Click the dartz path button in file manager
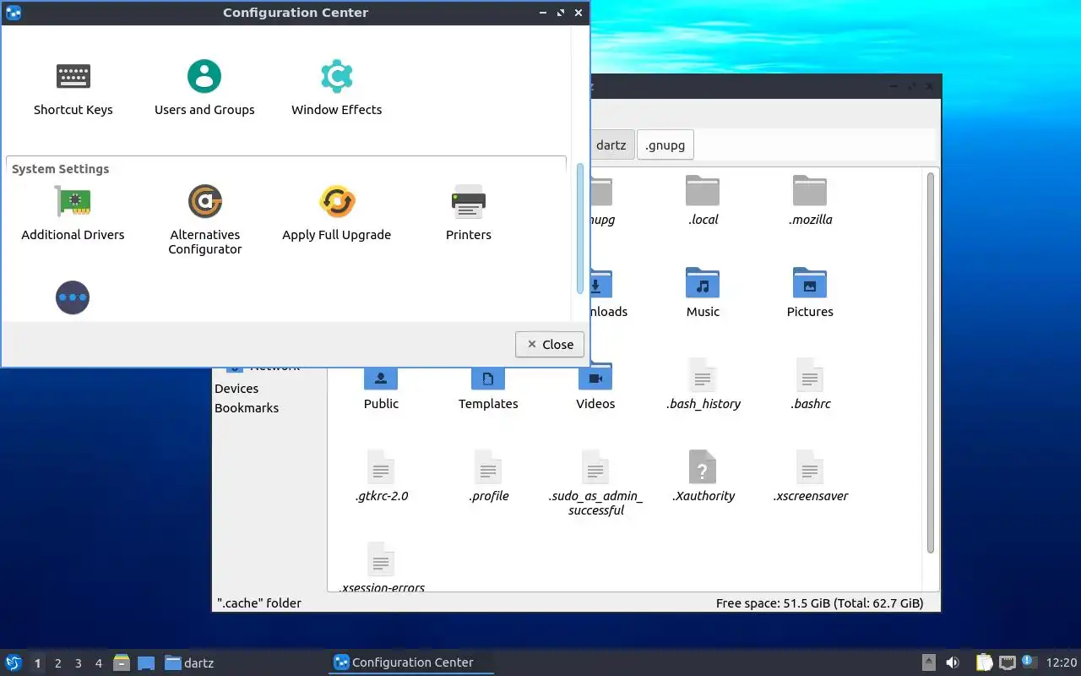Viewport: 1081px width, 676px height. pos(611,144)
